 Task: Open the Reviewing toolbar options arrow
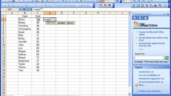point(94,6)
